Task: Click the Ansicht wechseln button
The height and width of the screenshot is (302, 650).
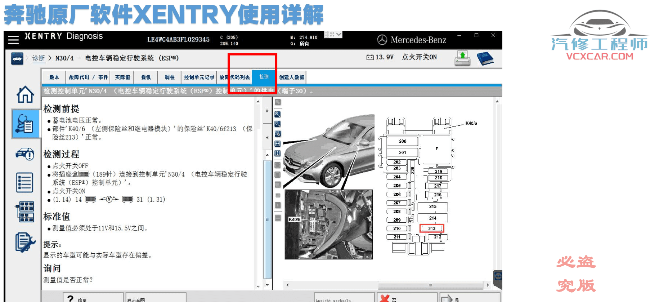Action: [344, 297]
